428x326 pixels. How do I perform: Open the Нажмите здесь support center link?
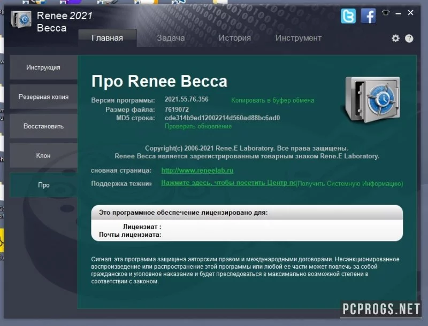tap(228, 183)
